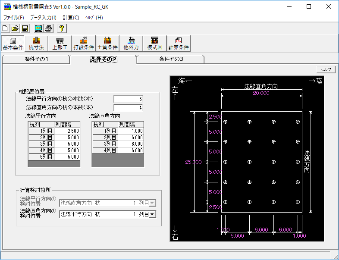The width and height of the screenshot is (339, 260).
Task: Expand the 法線直角方向の検討位置 dropdown
Action: tap(152, 214)
